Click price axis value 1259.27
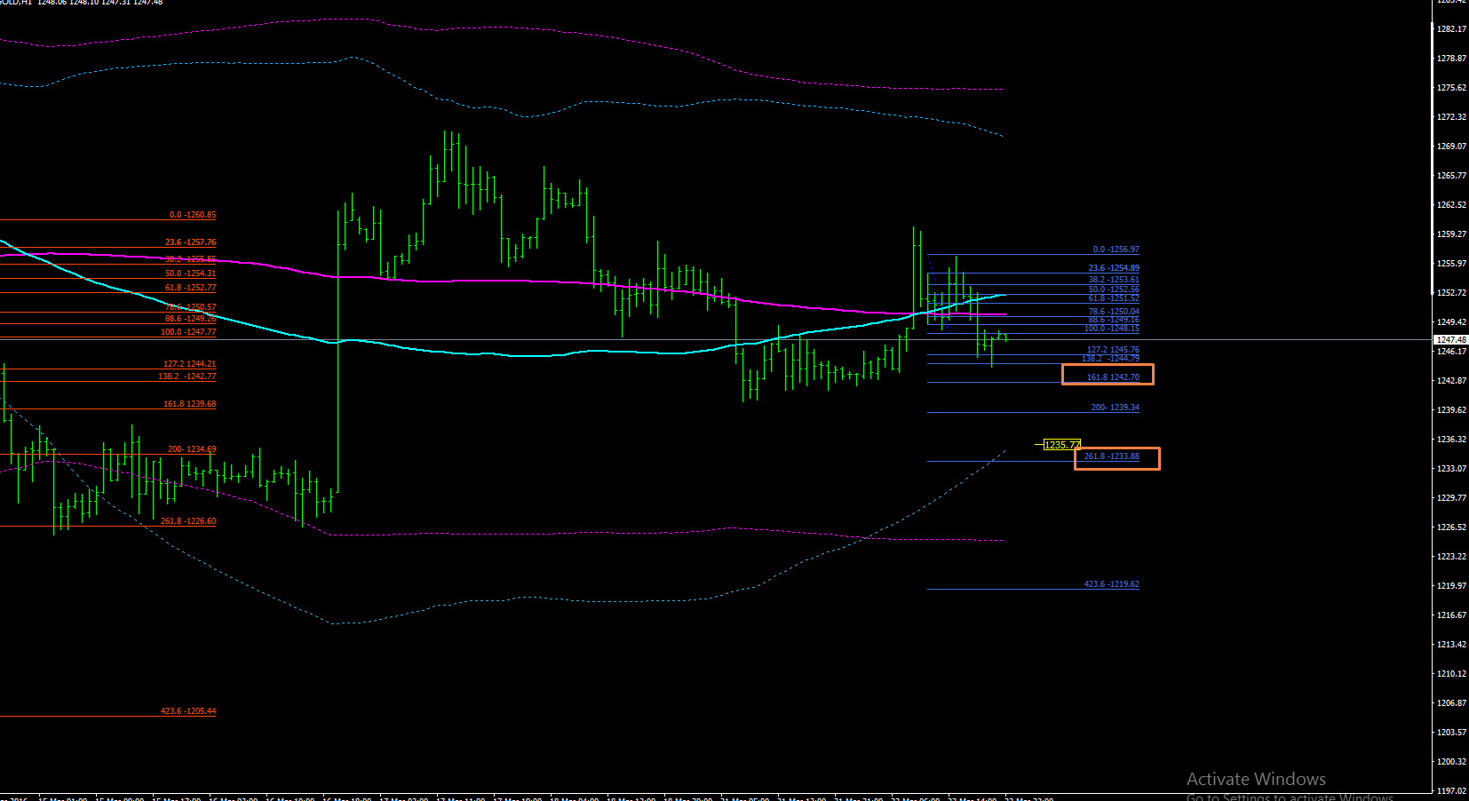Viewport: 1469px width, 801px height. coord(1451,234)
